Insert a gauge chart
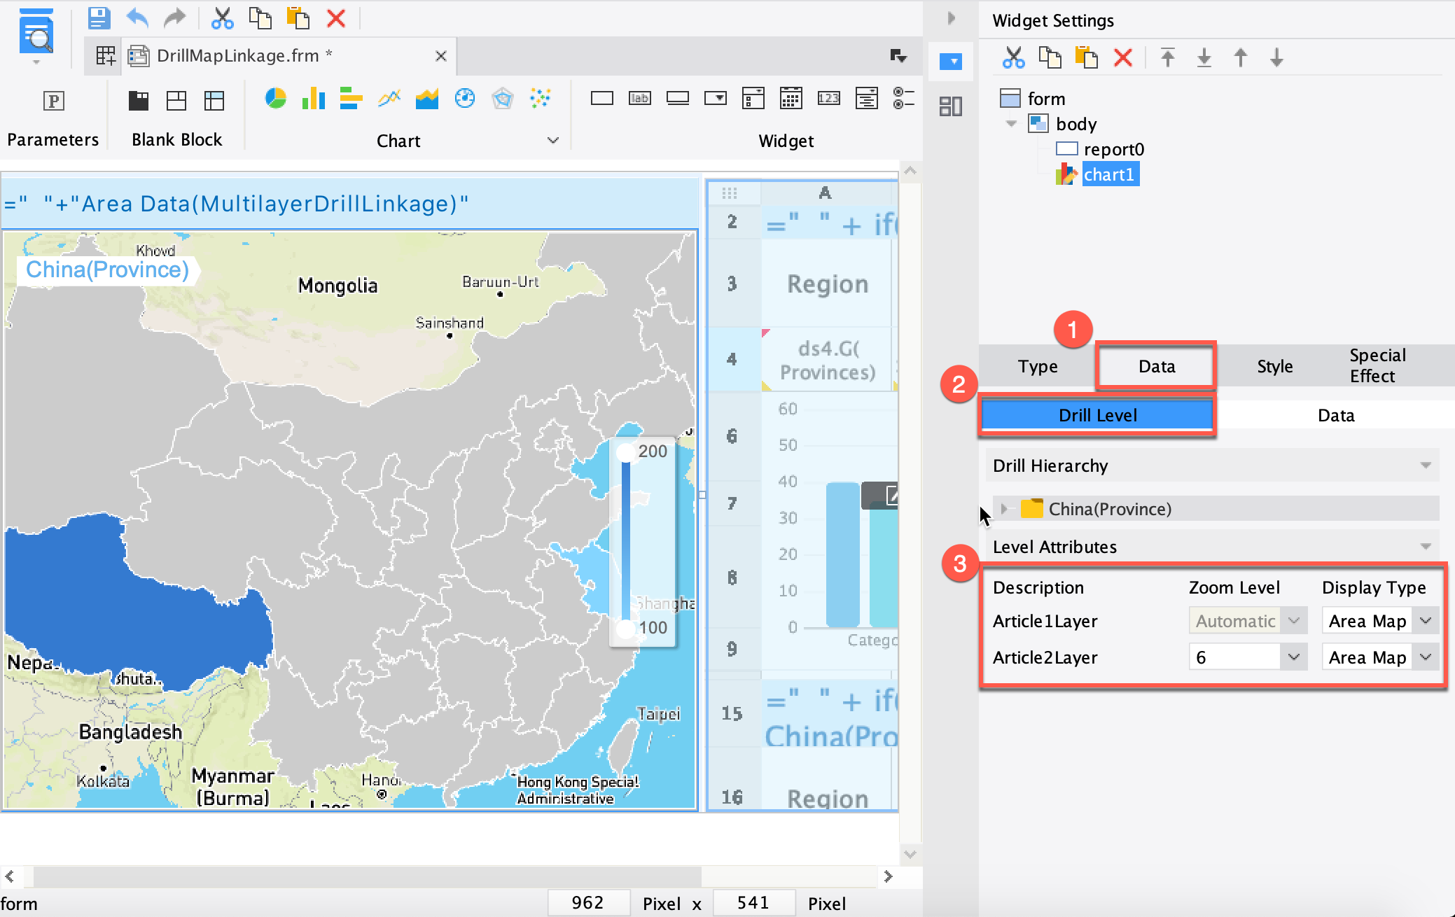The width and height of the screenshot is (1455, 917). pyautogui.click(x=465, y=99)
